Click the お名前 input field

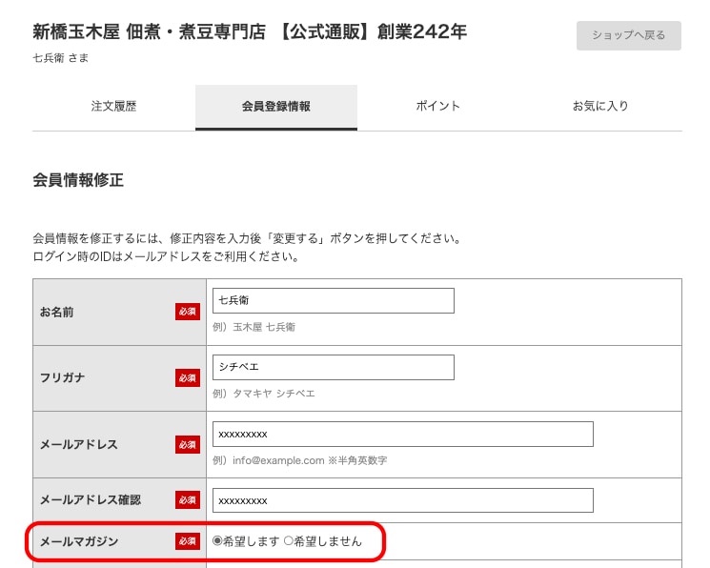[x=333, y=300]
